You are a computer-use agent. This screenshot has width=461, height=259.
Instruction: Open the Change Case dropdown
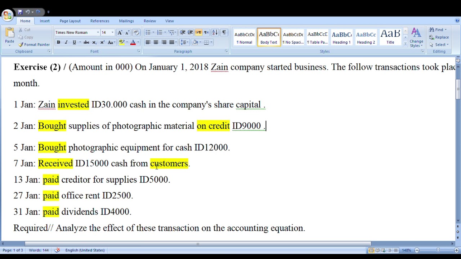click(111, 42)
